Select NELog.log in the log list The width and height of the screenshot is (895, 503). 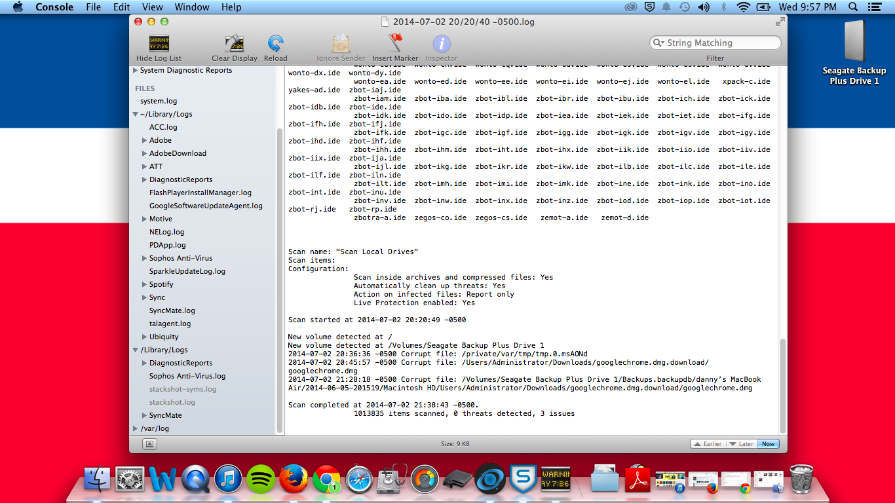(167, 232)
